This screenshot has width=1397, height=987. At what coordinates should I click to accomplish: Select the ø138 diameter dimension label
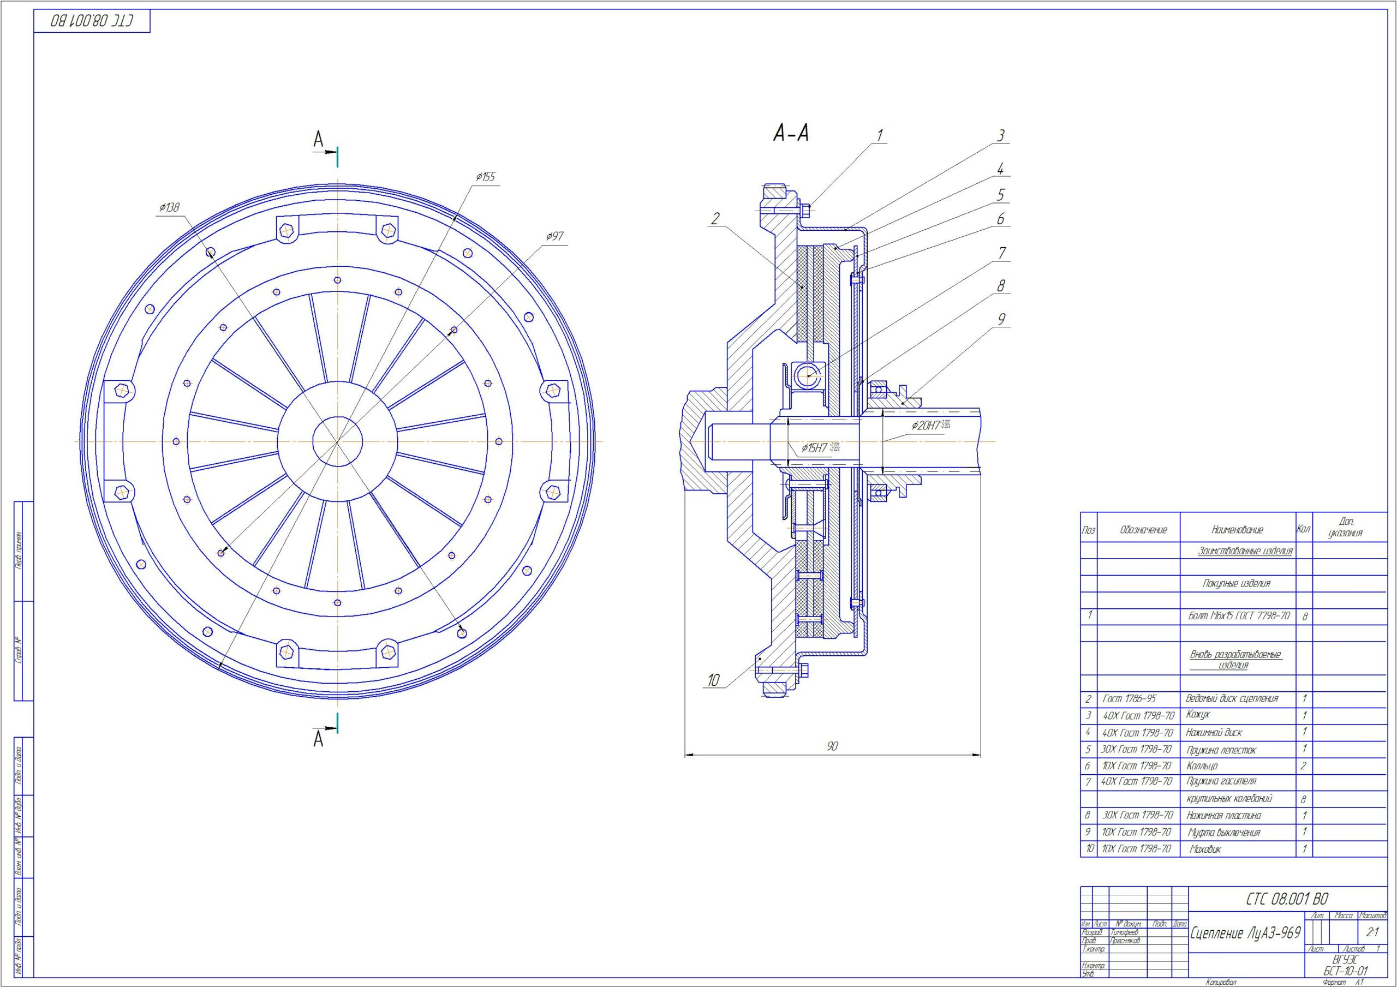(169, 207)
